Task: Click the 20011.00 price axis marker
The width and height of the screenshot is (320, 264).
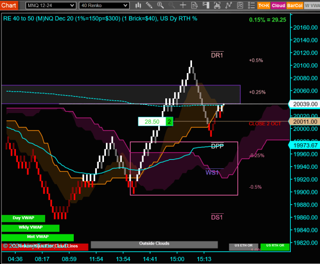Action: click(305, 122)
